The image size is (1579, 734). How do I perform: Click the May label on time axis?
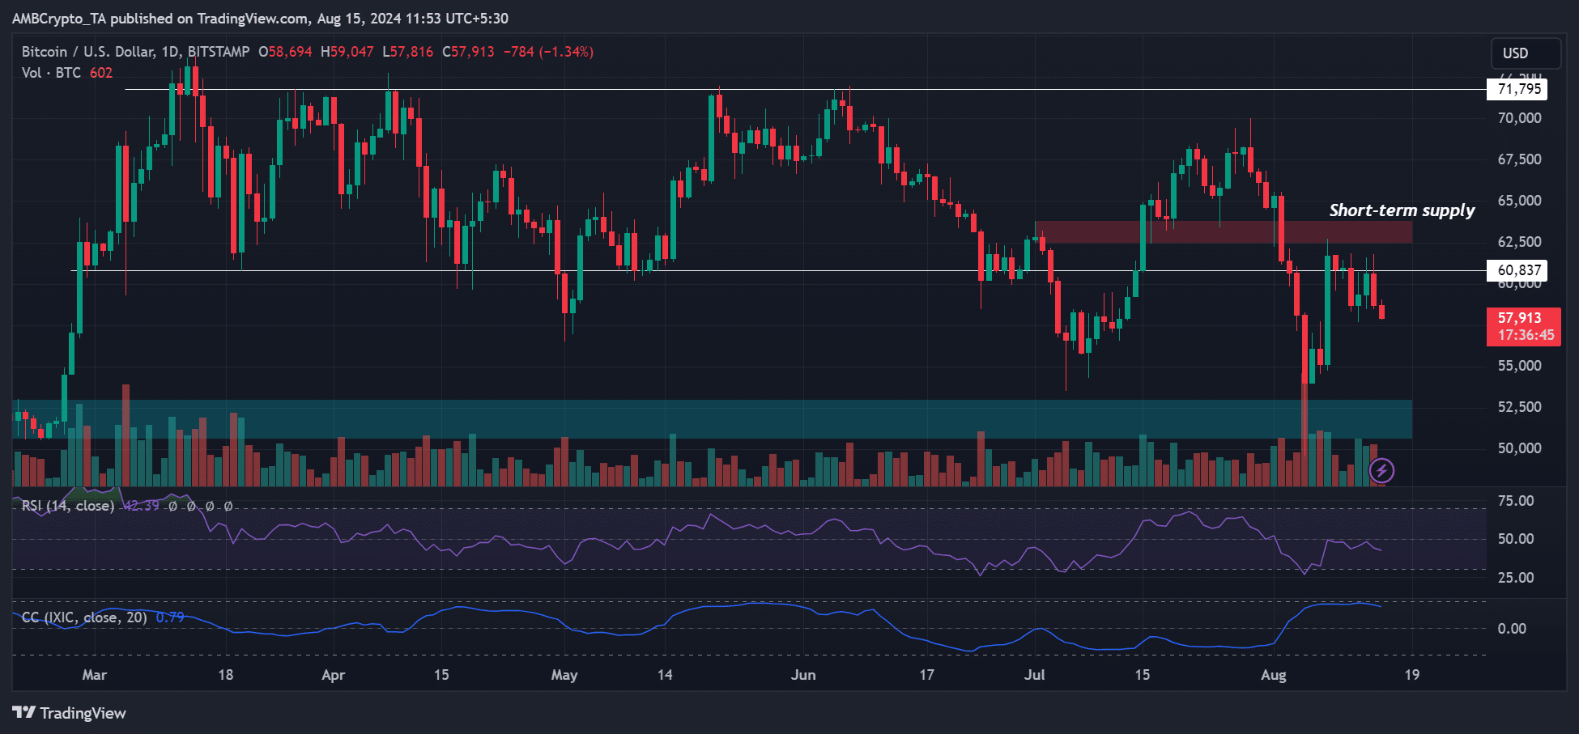(x=564, y=675)
